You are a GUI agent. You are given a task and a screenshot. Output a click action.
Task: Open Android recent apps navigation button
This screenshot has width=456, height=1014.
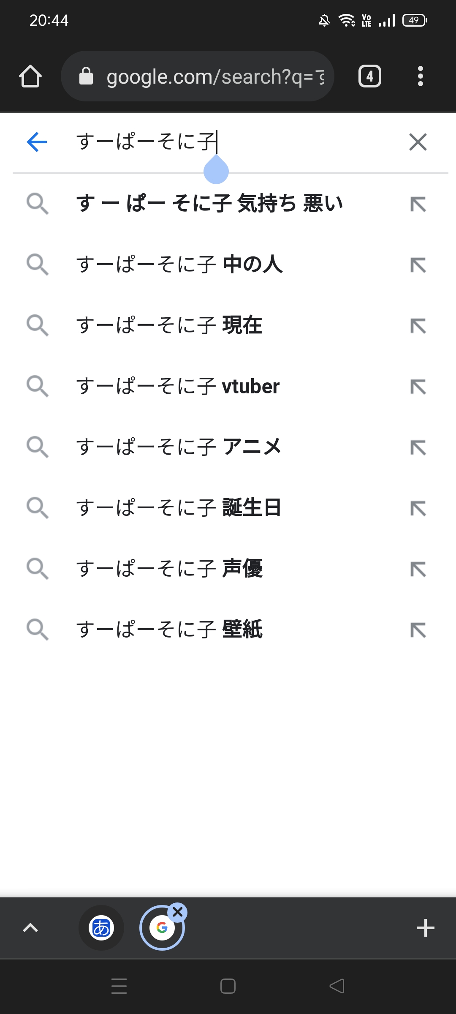[x=119, y=986]
